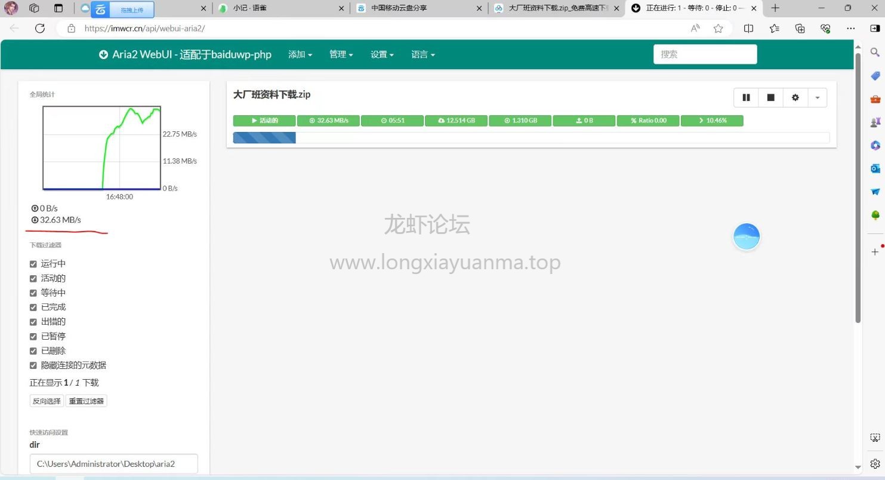Click the 1.310 GB downloaded badge
Image resolution: width=885 pixels, height=480 pixels.
(520, 121)
